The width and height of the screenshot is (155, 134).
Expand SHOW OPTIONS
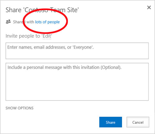tap(20, 108)
